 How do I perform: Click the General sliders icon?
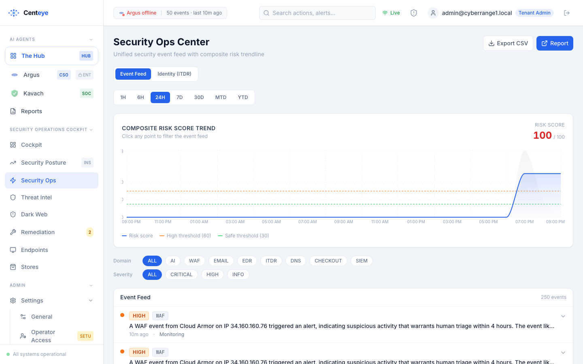pyautogui.click(x=23, y=317)
